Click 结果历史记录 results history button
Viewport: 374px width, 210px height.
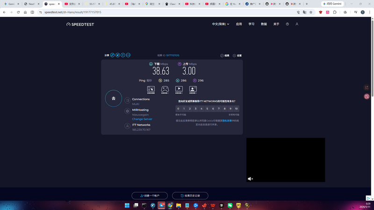pos(190,196)
